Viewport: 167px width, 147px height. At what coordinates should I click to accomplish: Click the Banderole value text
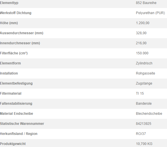point(144,103)
